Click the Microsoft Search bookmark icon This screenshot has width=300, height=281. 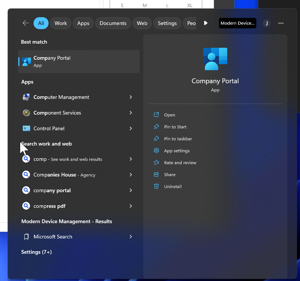(26, 237)
